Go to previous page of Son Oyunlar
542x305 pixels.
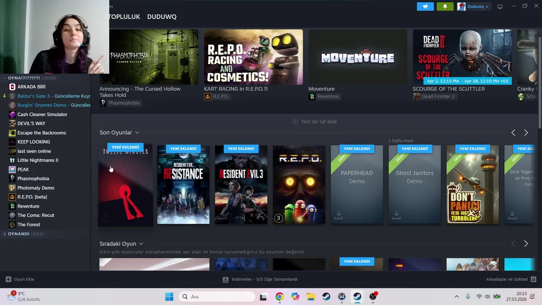coord(513,133)
